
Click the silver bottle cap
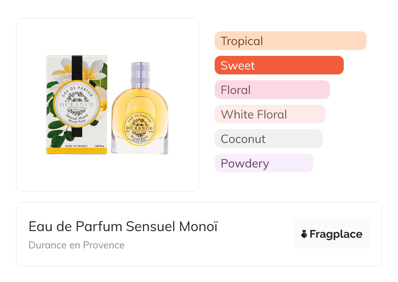tap(140, 74)
